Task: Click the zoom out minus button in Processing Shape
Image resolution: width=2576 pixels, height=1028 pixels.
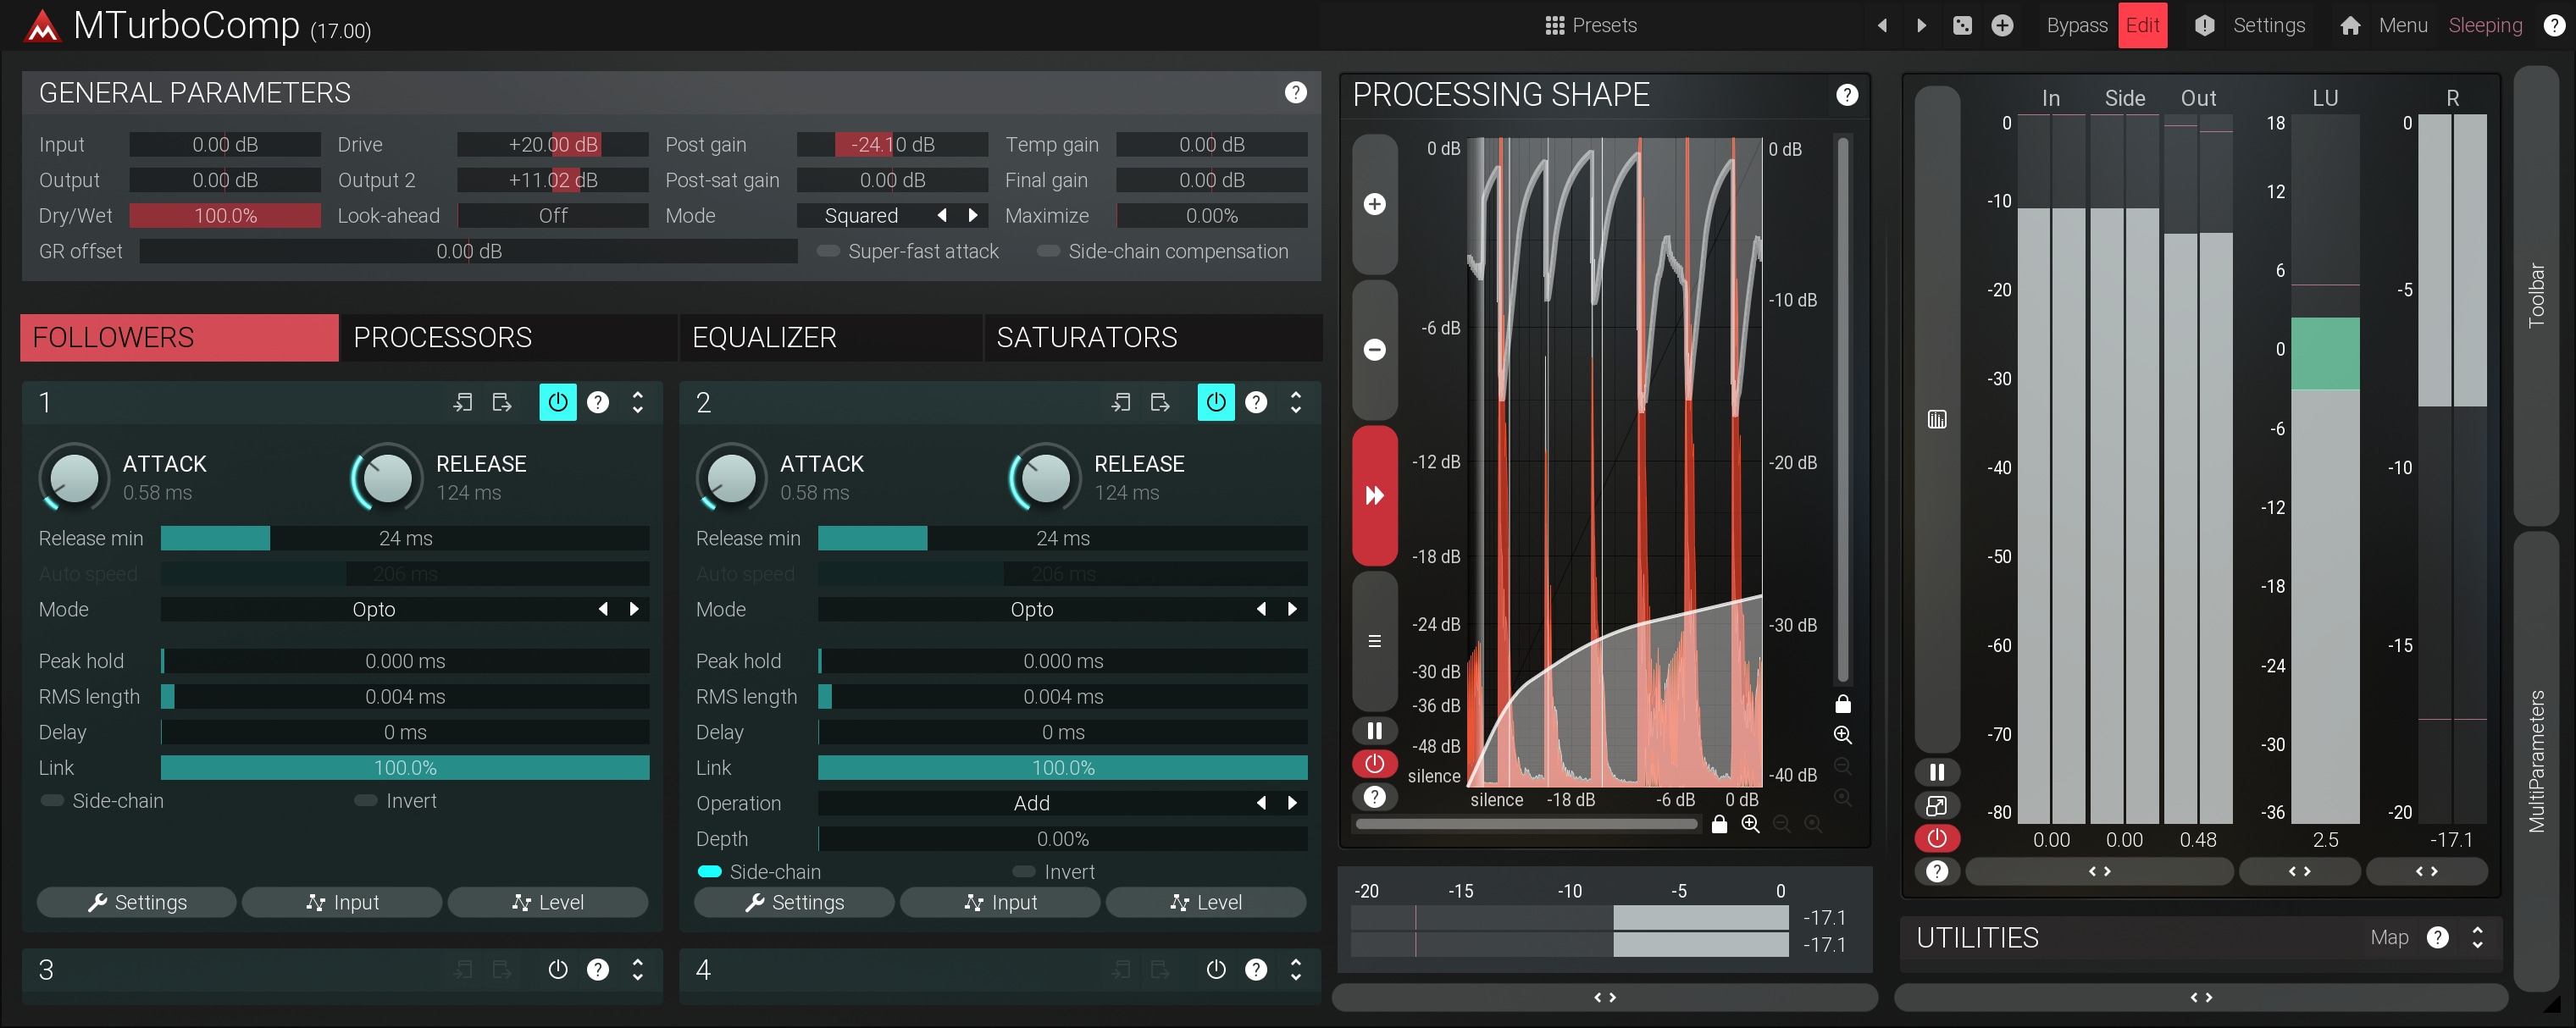Action: tap(1374, 349)
